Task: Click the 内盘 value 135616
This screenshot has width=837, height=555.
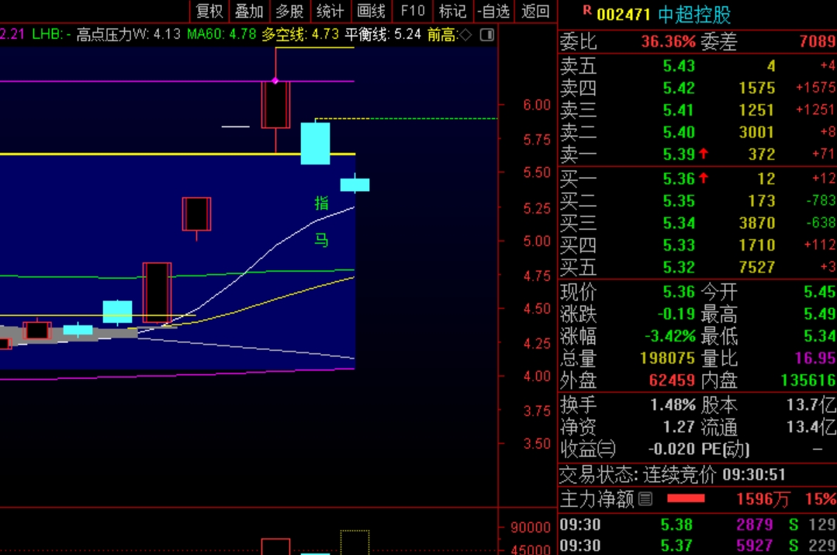Action: (808, 380)
